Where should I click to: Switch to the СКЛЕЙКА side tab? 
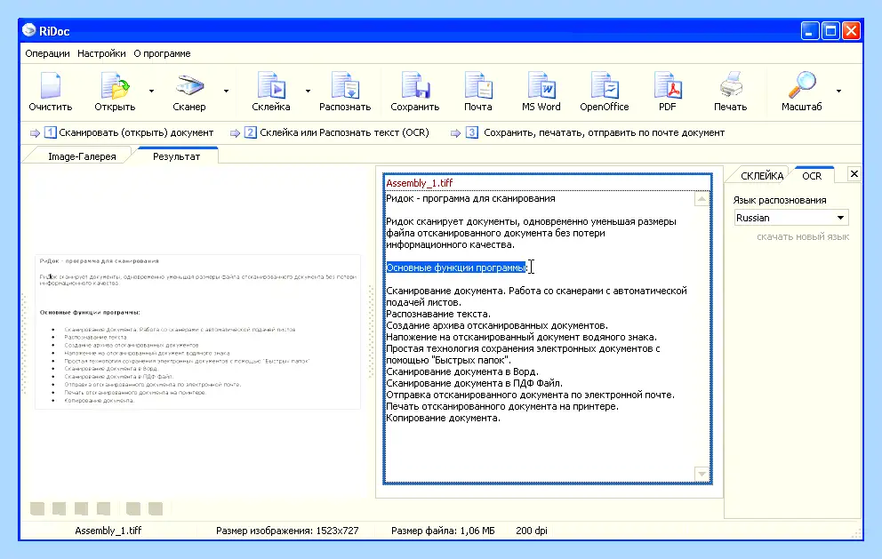click(762, 176)
